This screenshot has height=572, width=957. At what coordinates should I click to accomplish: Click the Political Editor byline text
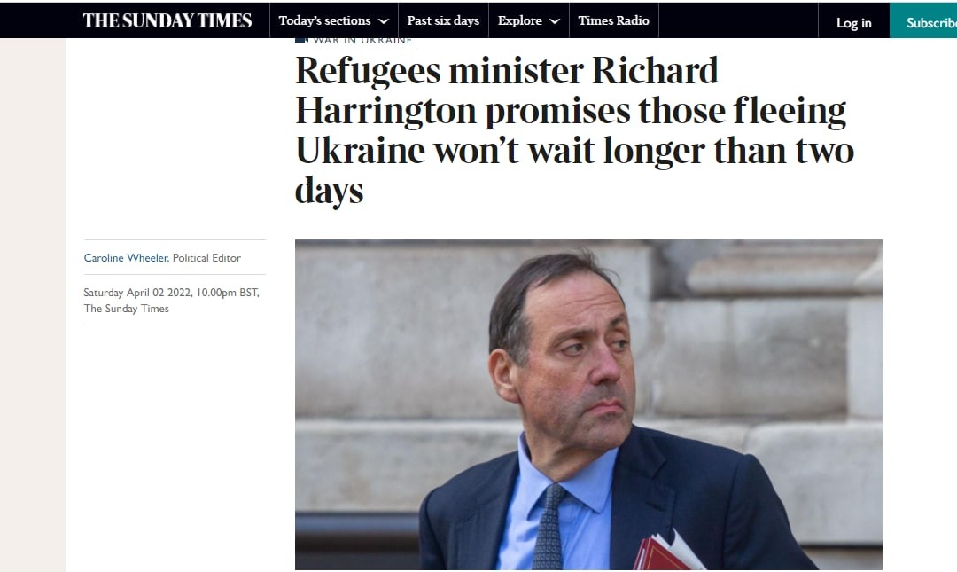pyautogui.click(x=206, y=258)
